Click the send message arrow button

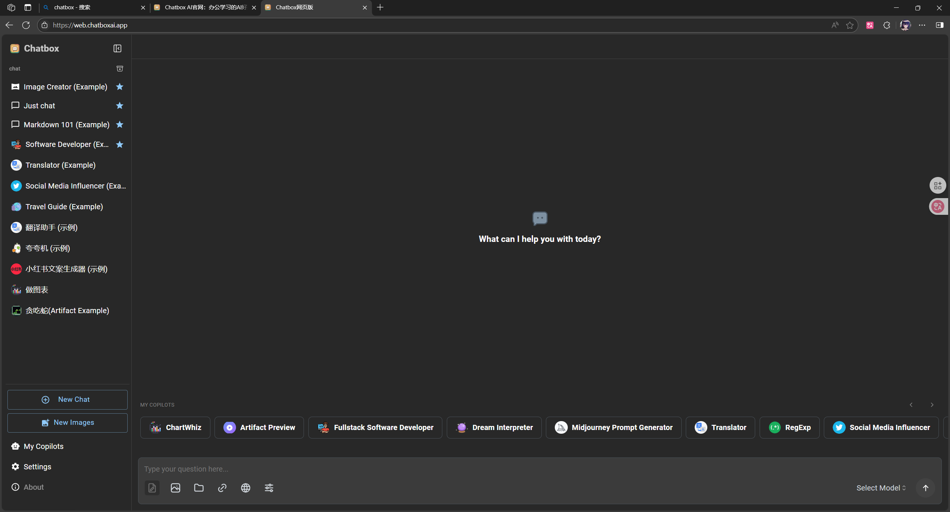[926, 488]
